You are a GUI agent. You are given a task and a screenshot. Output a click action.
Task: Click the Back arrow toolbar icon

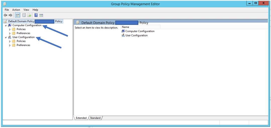[5, 15]
